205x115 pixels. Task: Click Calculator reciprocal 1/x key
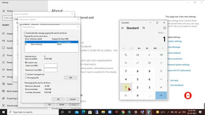click(126, 63)
